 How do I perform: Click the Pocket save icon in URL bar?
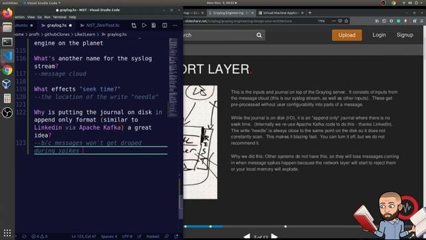[x=340, y=21]
